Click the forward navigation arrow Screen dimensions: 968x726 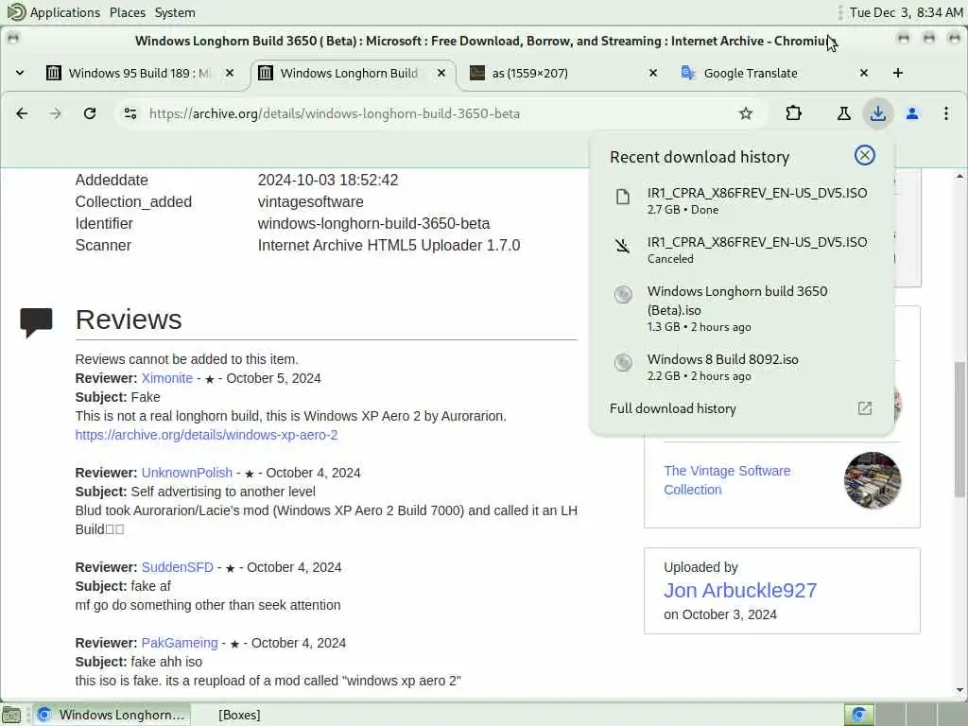(x=56, y=113)
